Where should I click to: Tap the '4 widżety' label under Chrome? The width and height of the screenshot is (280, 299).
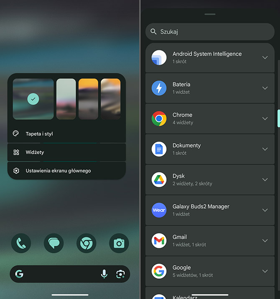point(183,123)
